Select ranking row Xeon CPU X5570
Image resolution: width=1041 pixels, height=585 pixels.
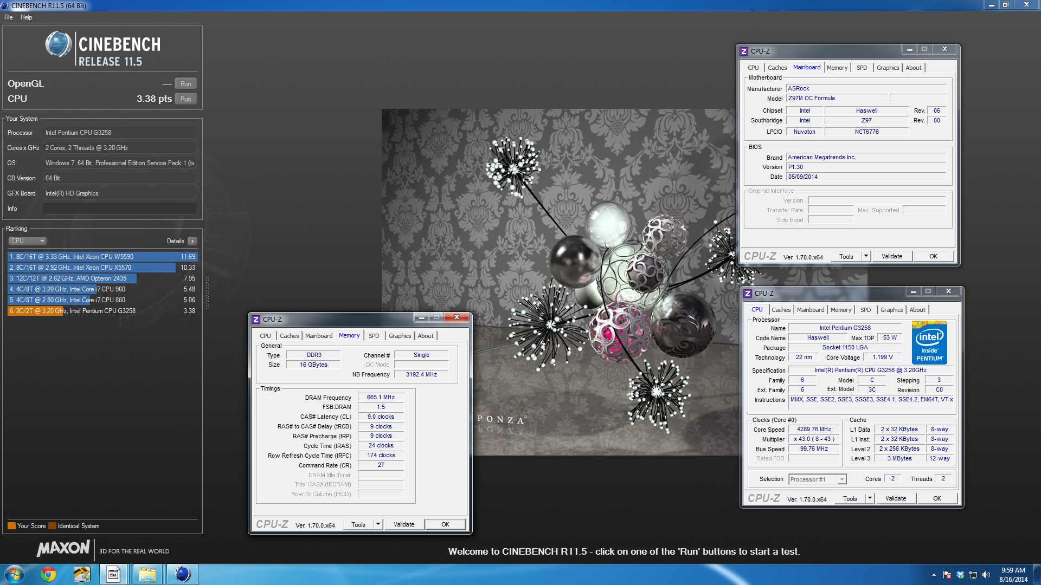102,268
